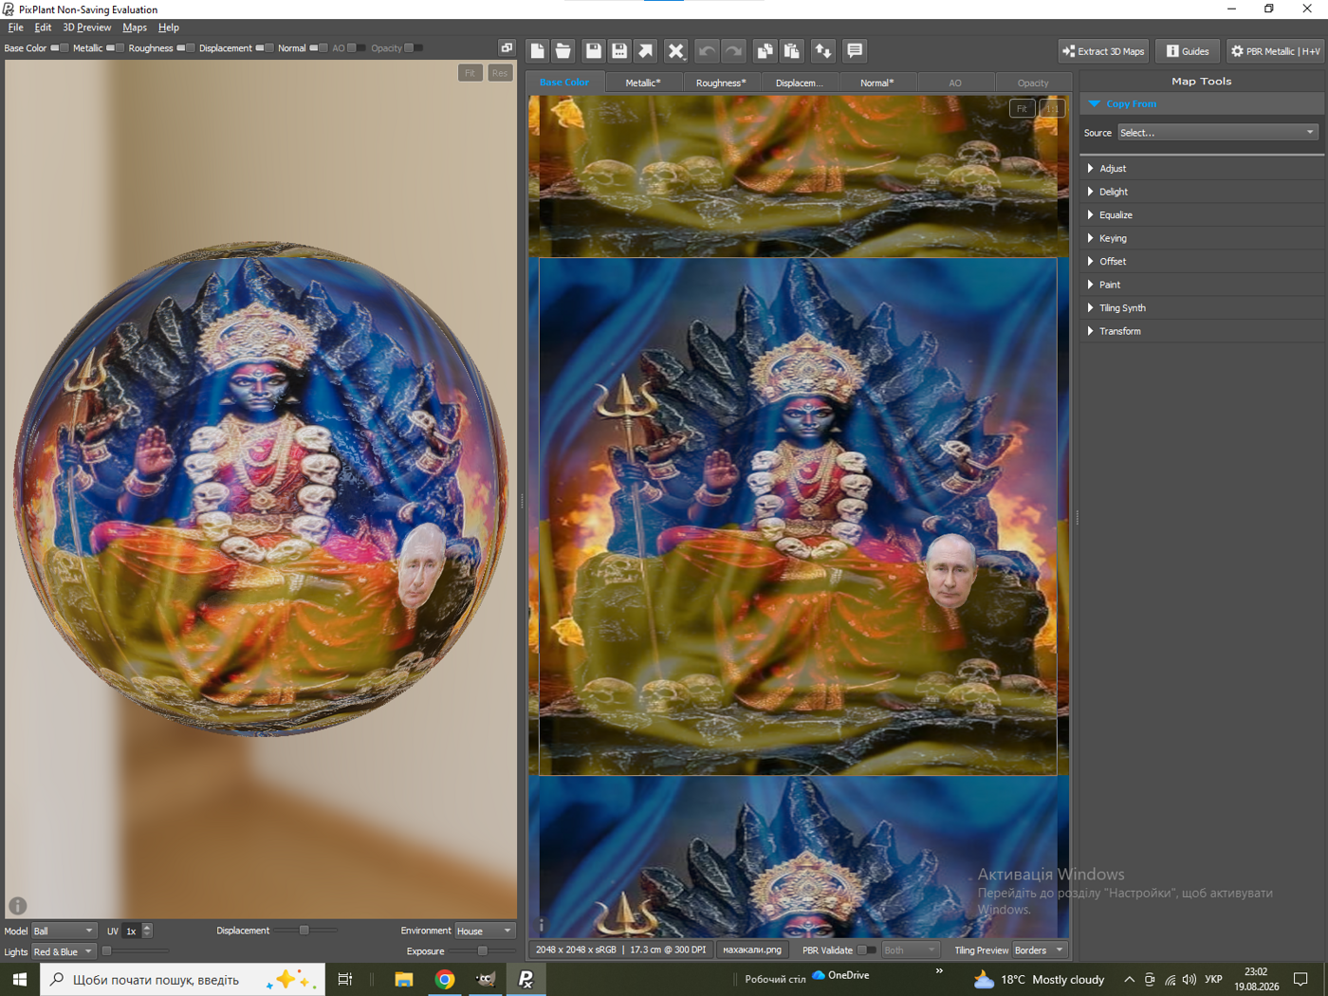Switch to the Metallic* tab
This screenshot has height=996, width=1328.
coord(643,83)
